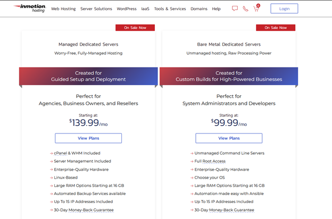Expand the WordPress navigation menu
332x219 pixels.
pyautogui.click(x=127, y=9)
